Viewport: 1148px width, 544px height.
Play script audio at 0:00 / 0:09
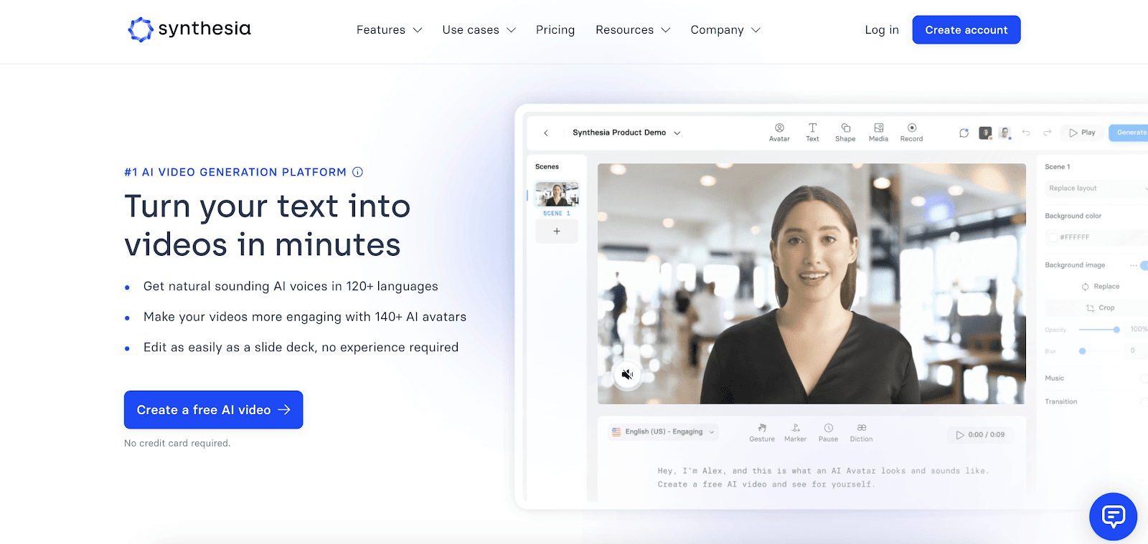click(x=980, y=435)
